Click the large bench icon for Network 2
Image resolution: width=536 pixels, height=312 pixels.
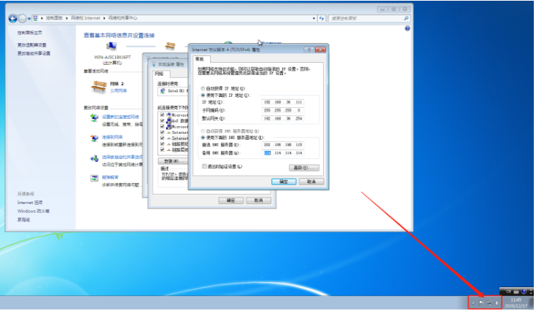point(98,87)
